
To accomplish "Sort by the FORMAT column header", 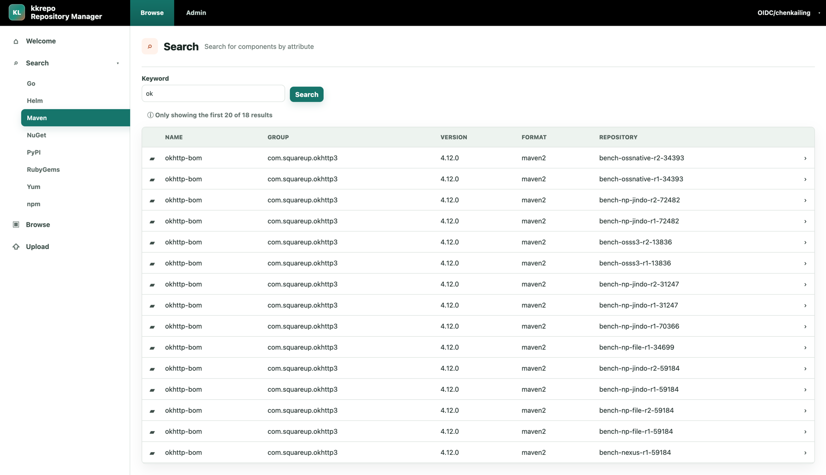I will pos(534,137).
